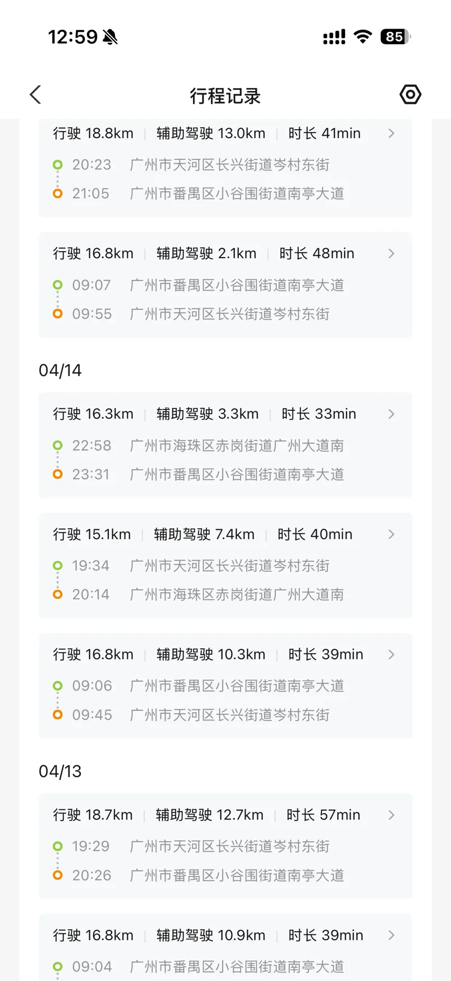This screenshot has height=981, width=451.
Task: Tap the battery level indicator
Action: tap(395, 37)
